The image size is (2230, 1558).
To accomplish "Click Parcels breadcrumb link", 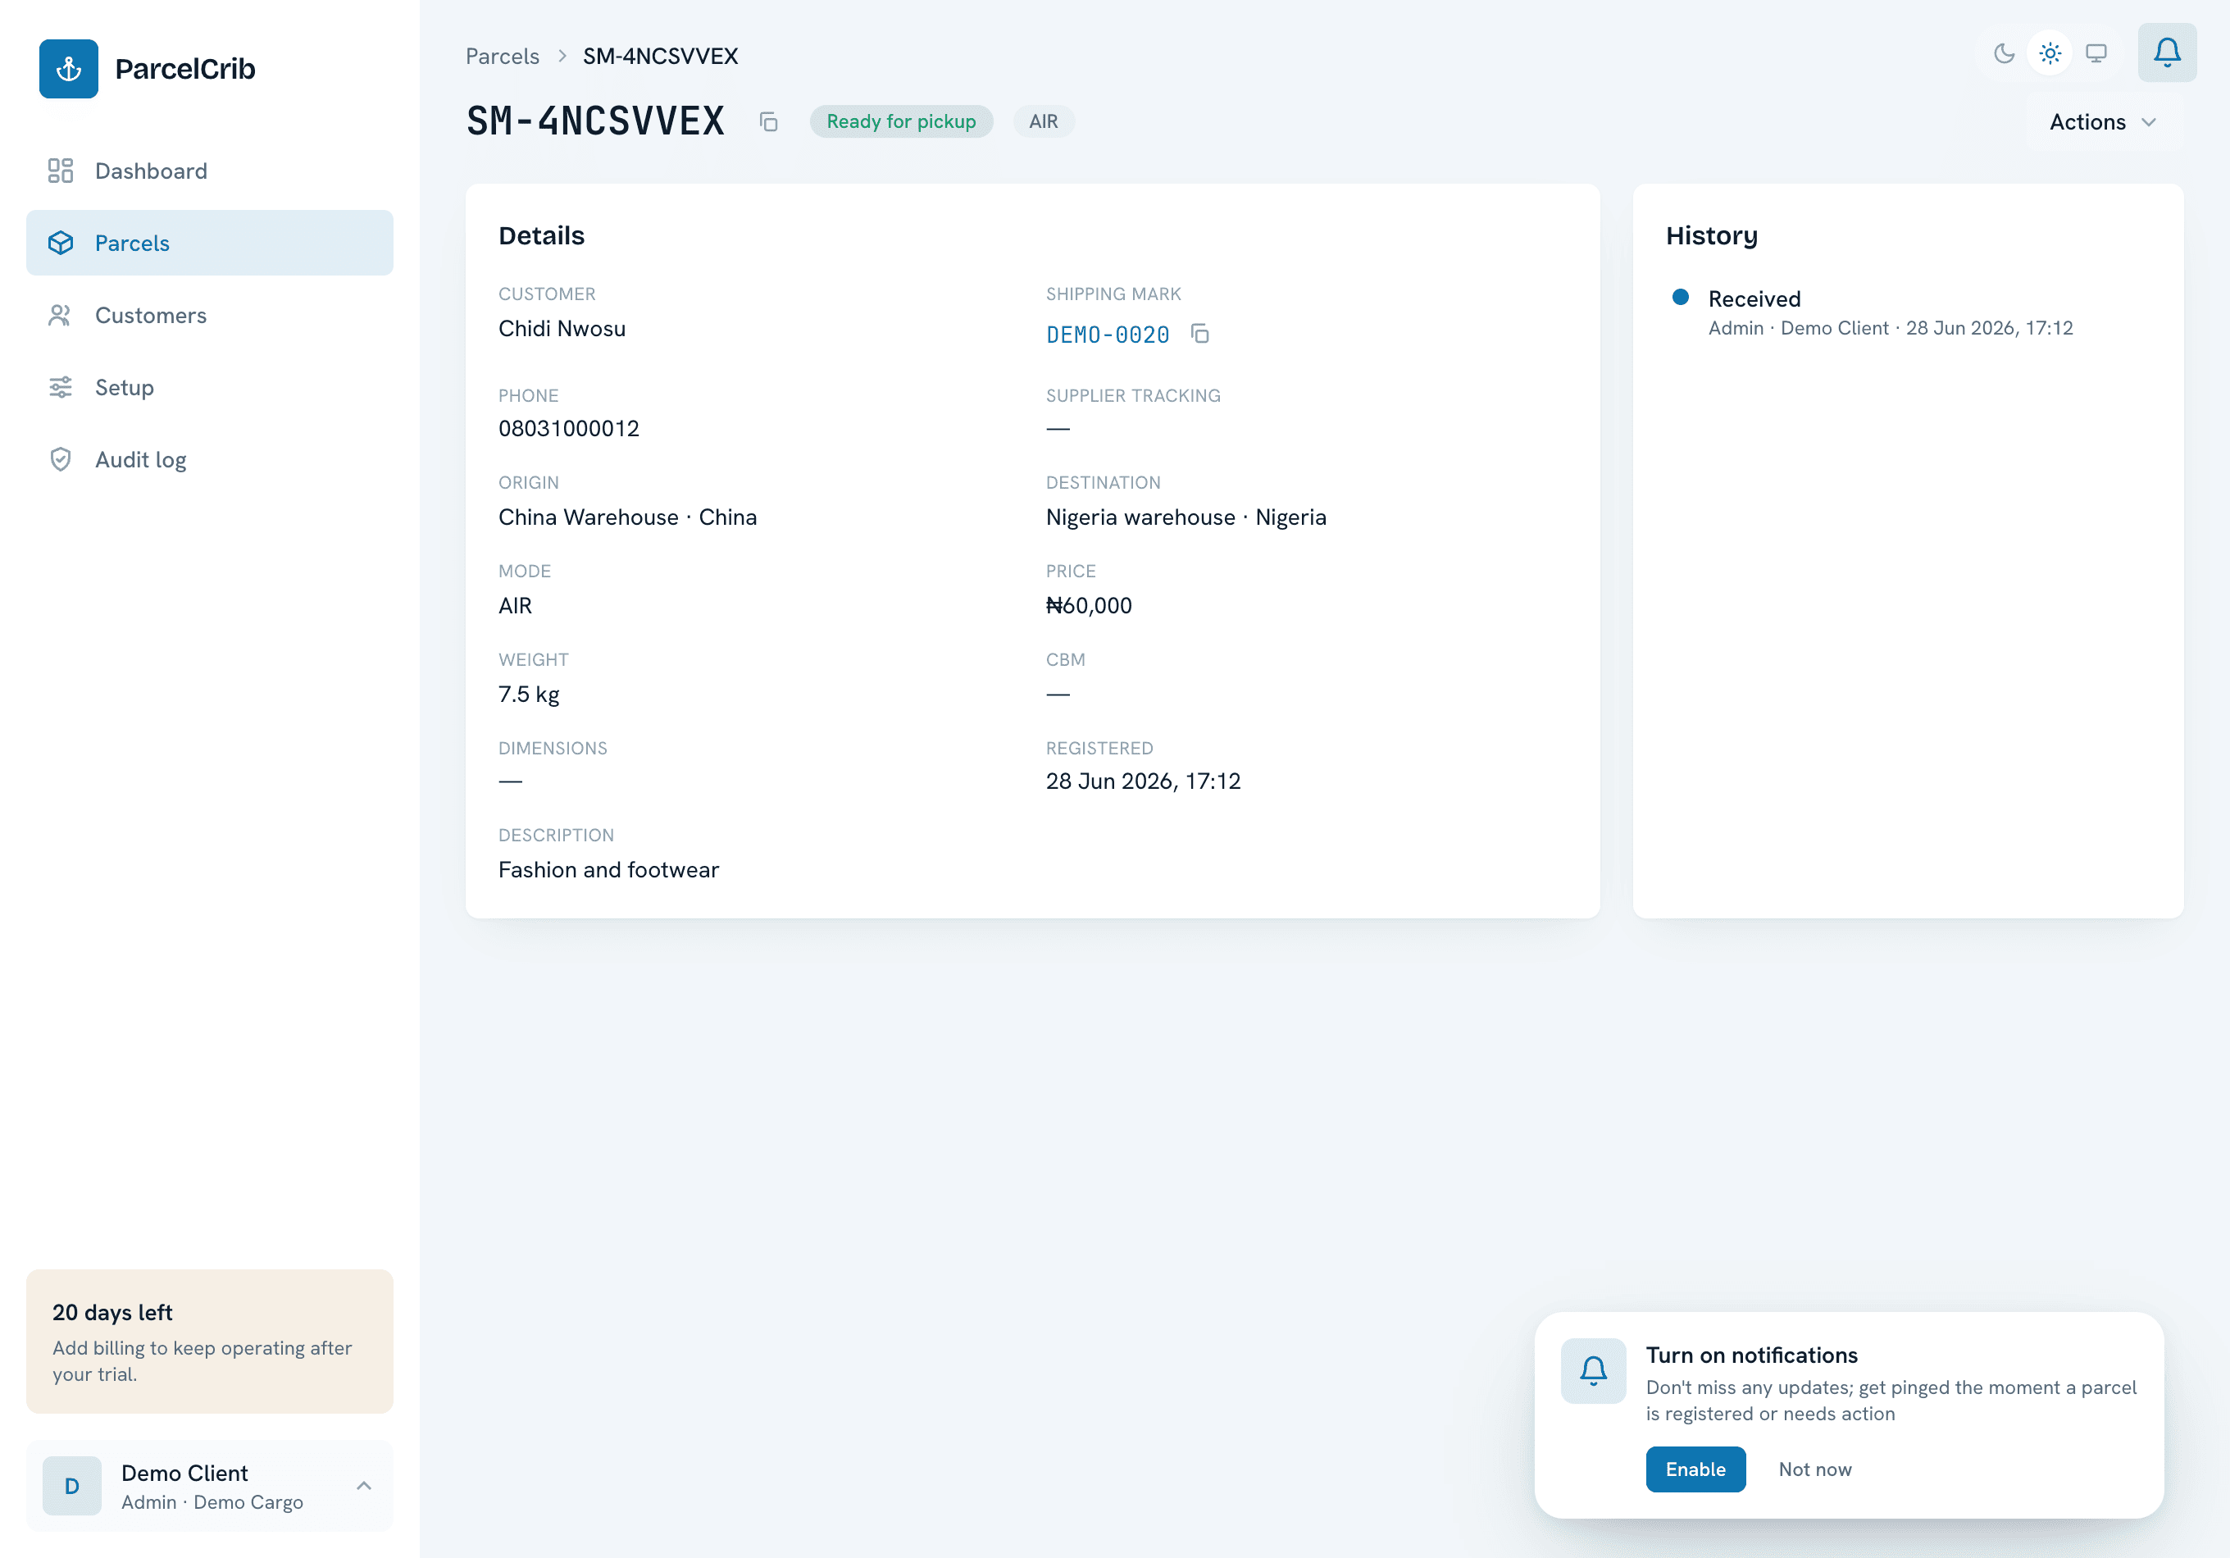I will pos(502,57).
